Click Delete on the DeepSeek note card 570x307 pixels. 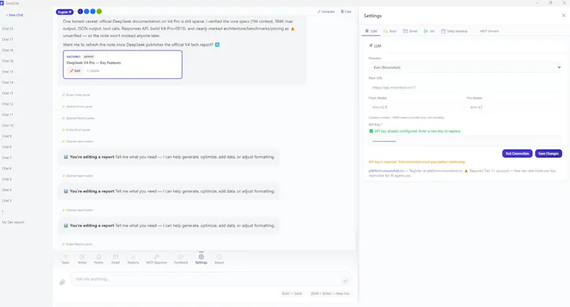point(93,71)
